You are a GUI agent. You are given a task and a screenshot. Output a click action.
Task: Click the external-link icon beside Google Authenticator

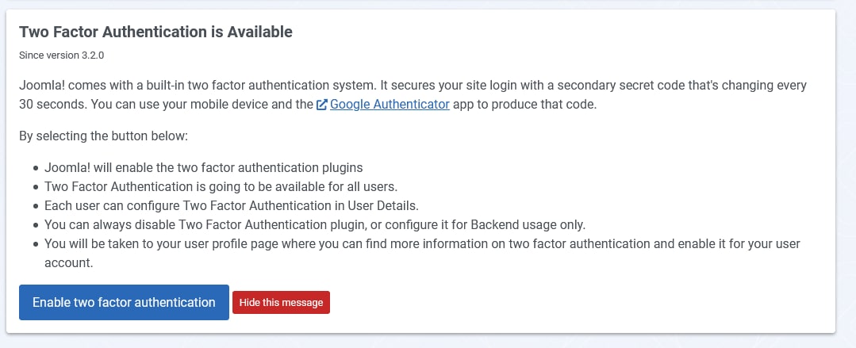coord(321,105)
